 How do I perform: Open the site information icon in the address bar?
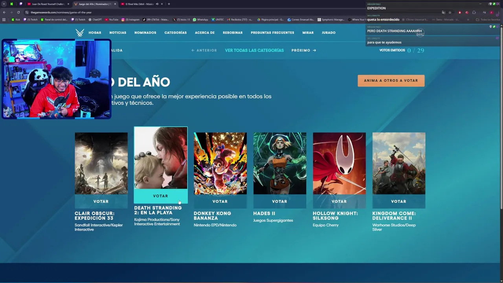(x=27, y=12)
